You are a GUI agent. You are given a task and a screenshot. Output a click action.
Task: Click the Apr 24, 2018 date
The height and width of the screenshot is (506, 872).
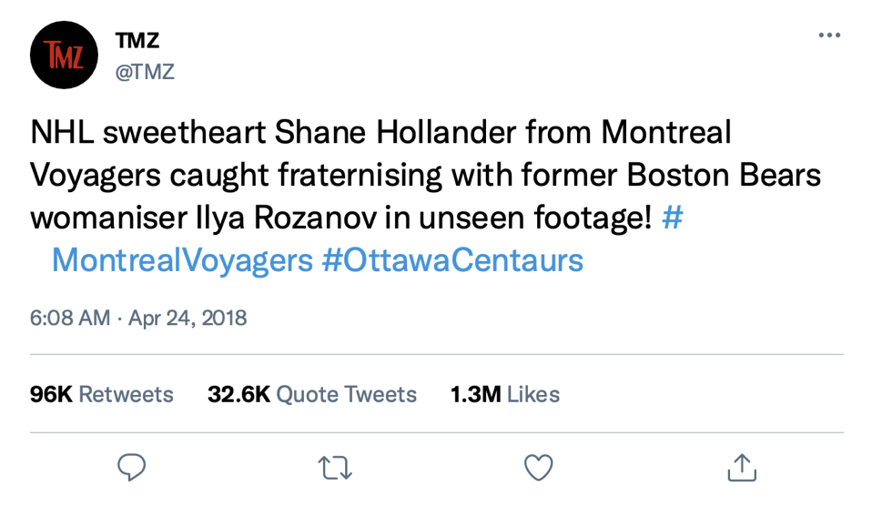click(188, 319)
